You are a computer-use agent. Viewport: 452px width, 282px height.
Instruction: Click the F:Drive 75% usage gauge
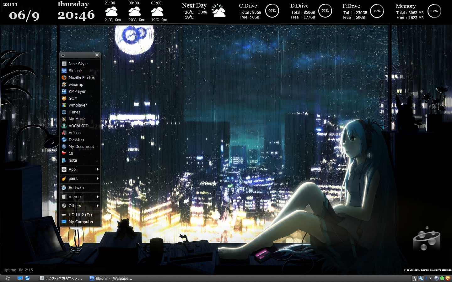click(377, 11)
